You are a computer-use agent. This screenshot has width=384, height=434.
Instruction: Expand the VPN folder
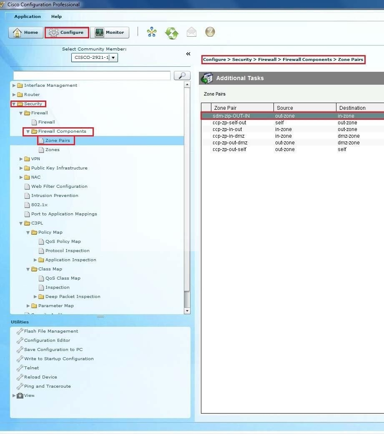pyautogui.click(x=21, y=159)
